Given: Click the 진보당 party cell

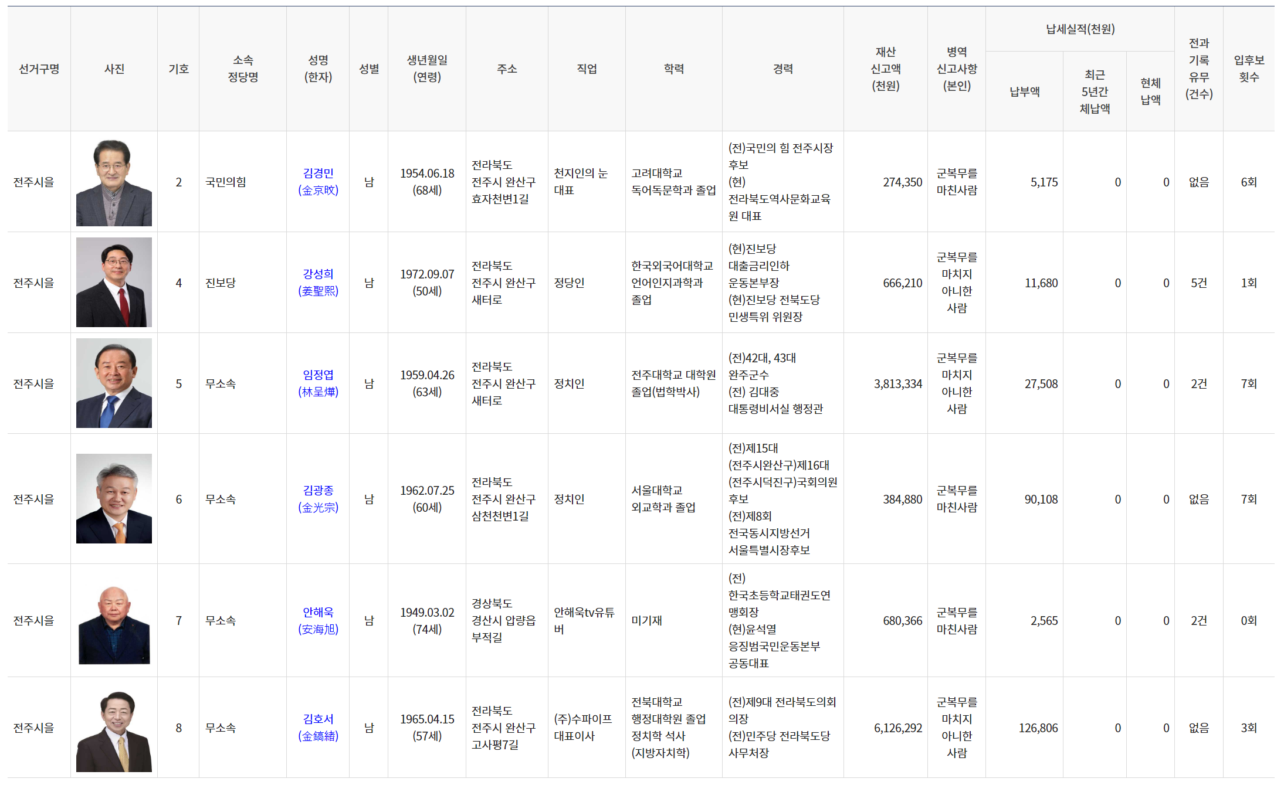Looking at the screenshot, I should tap(221, 283).
